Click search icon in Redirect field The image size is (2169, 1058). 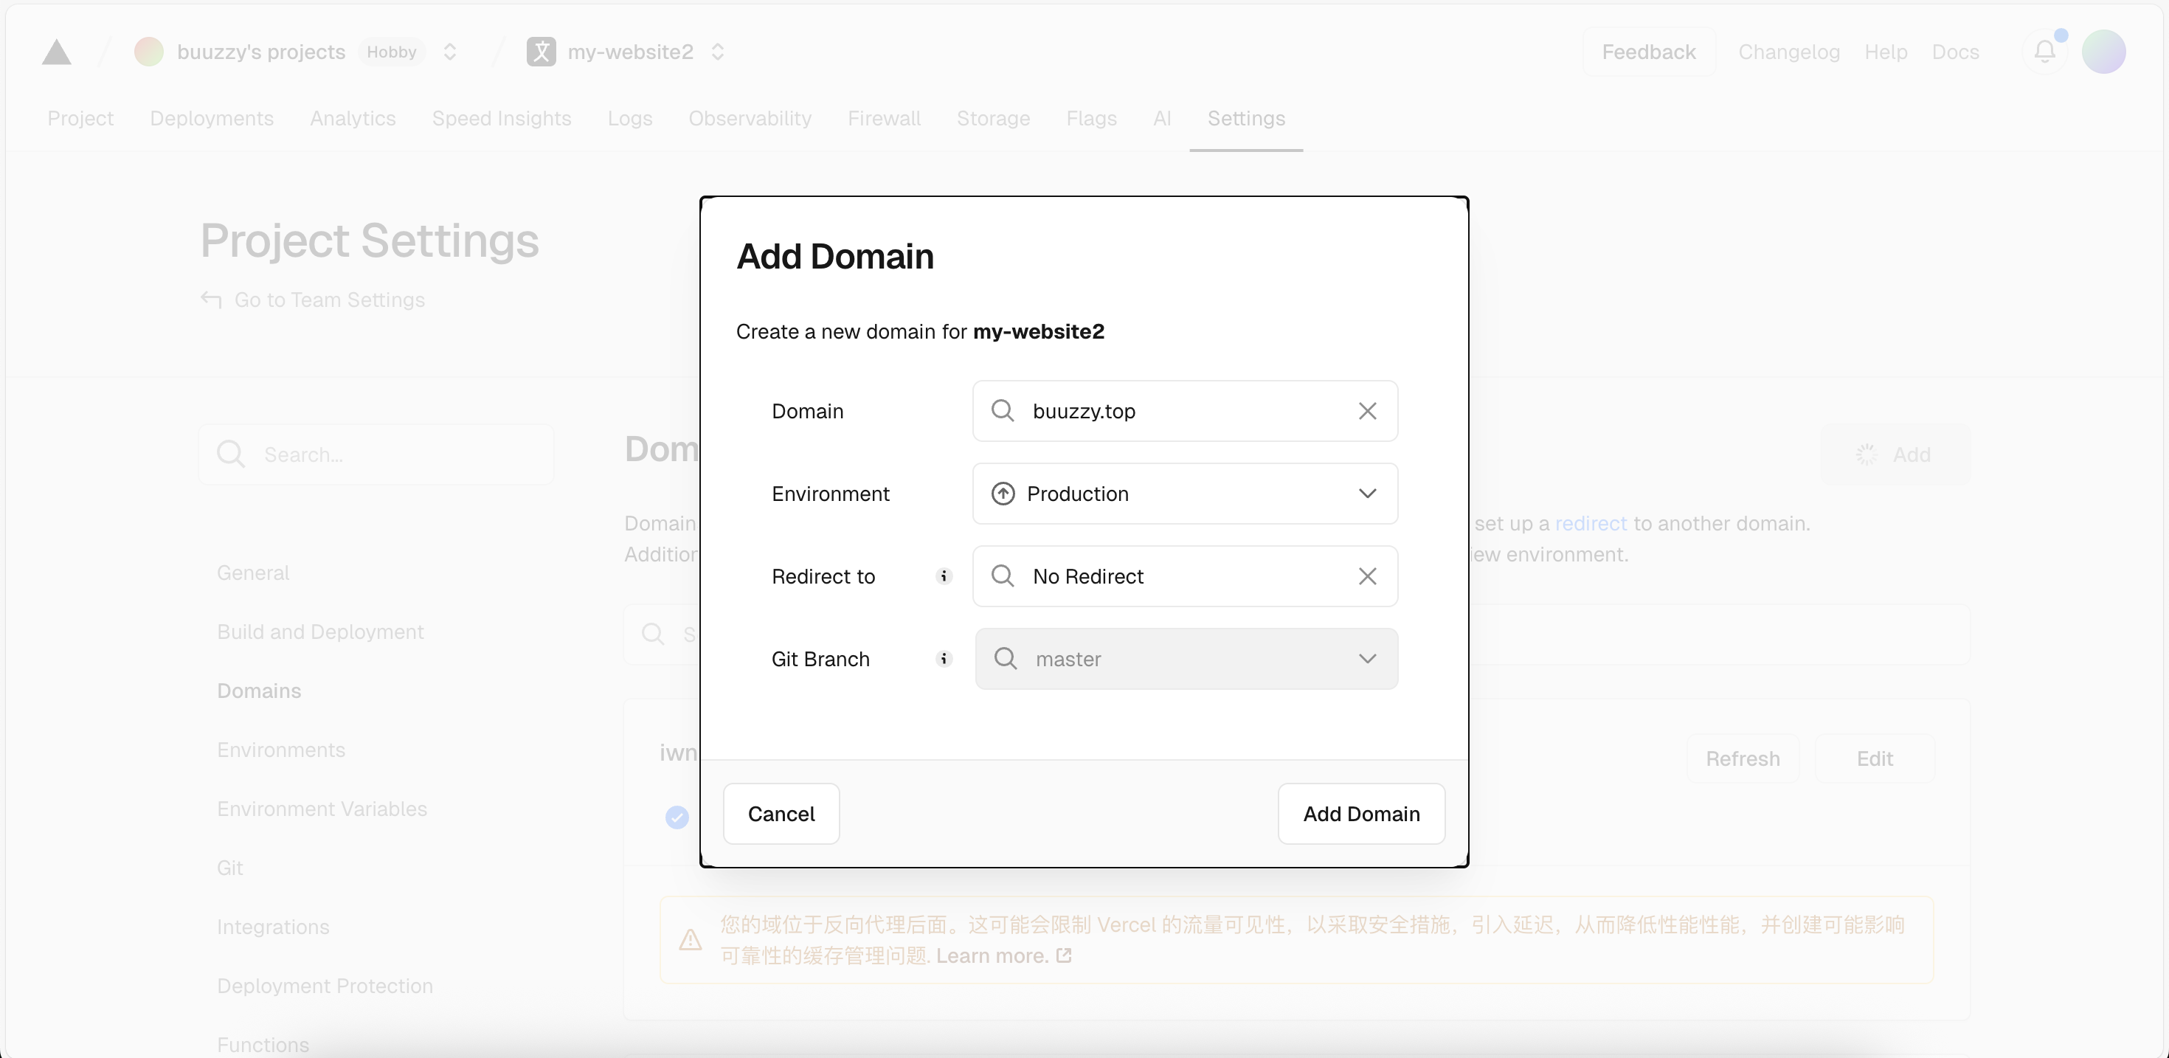pos(1003,576)
